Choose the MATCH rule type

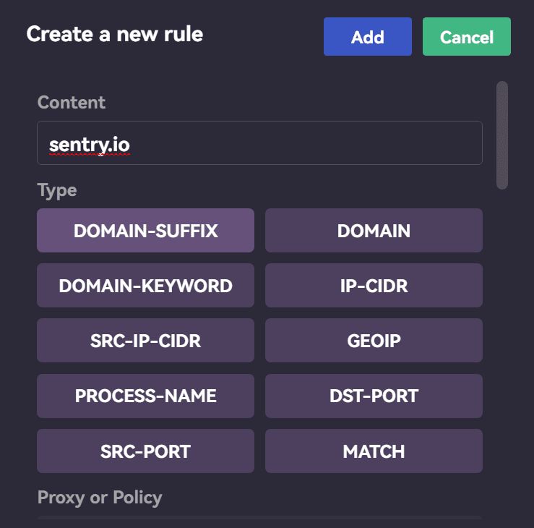374,451
